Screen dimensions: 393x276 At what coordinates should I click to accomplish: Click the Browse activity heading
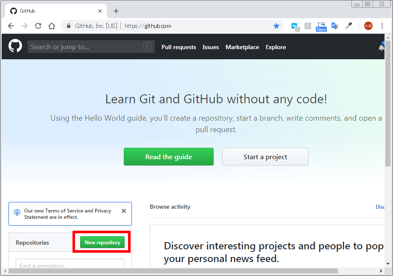170,207
